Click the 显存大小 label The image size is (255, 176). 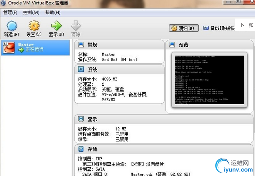tap(88, 129)
